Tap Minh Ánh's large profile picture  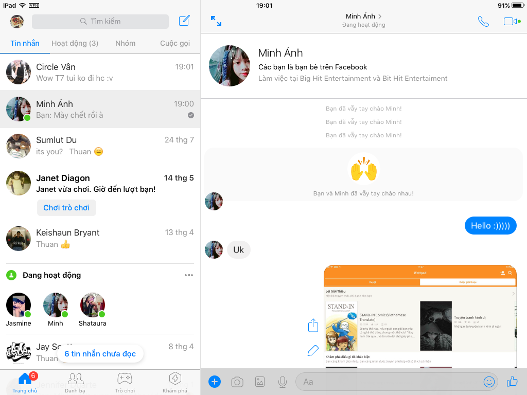click(x=230, y=66)
